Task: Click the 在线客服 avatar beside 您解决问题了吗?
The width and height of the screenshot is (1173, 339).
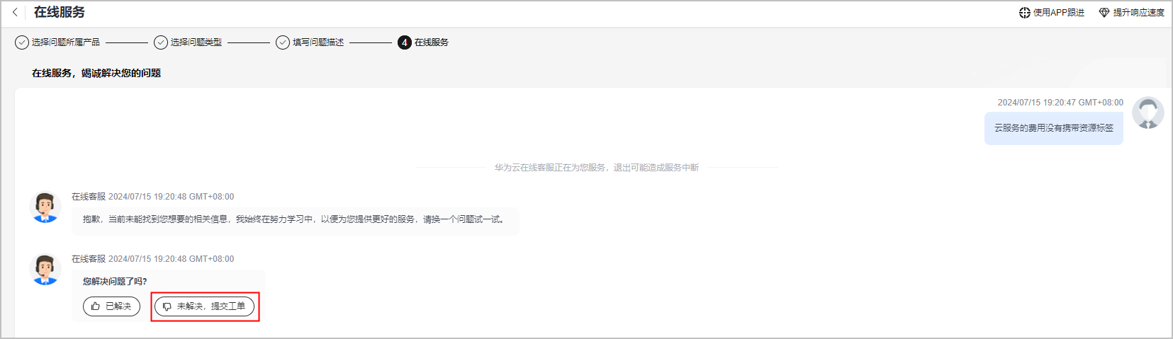Action: click(x=45, y=270)
